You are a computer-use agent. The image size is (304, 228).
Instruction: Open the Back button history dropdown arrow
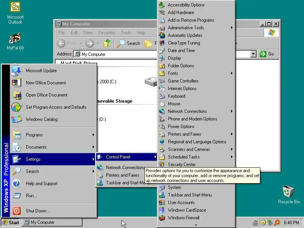click(81, 43)
